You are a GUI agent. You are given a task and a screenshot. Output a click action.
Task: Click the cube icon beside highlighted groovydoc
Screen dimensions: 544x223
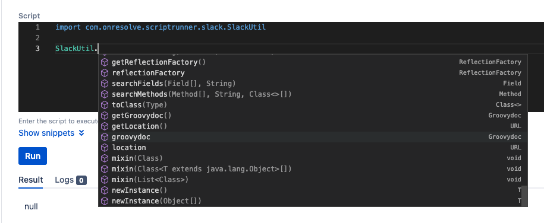click(105, 137)
